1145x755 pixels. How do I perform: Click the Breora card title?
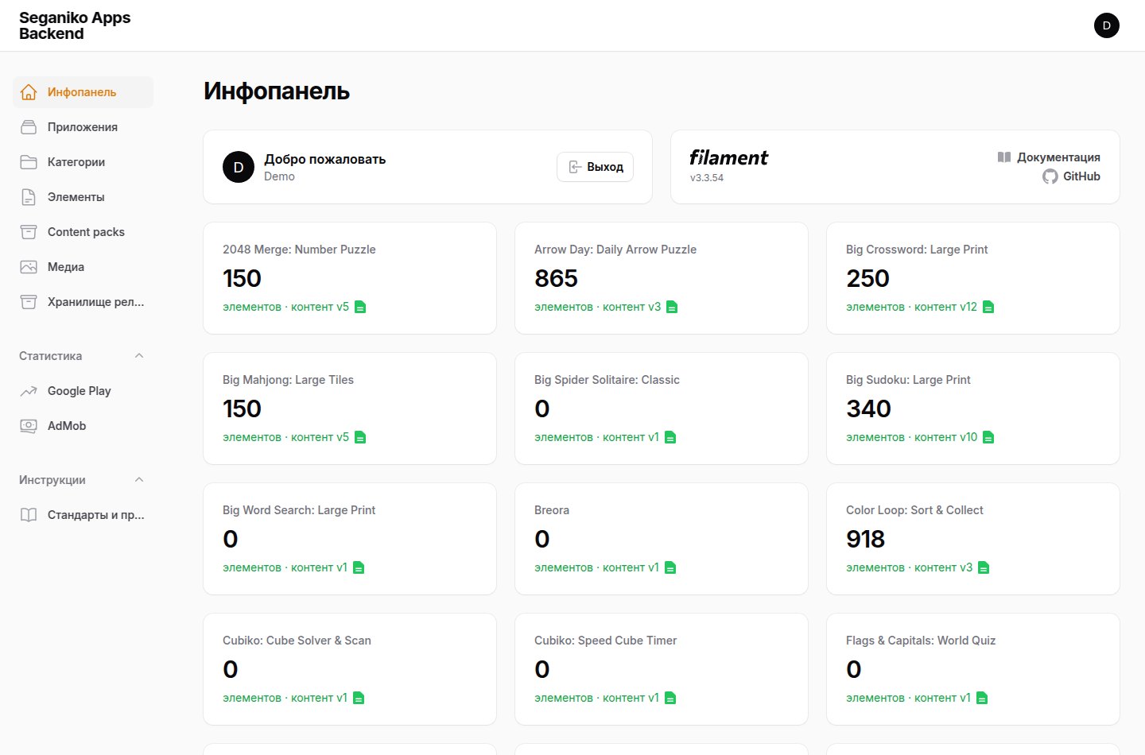coord(552,510)
